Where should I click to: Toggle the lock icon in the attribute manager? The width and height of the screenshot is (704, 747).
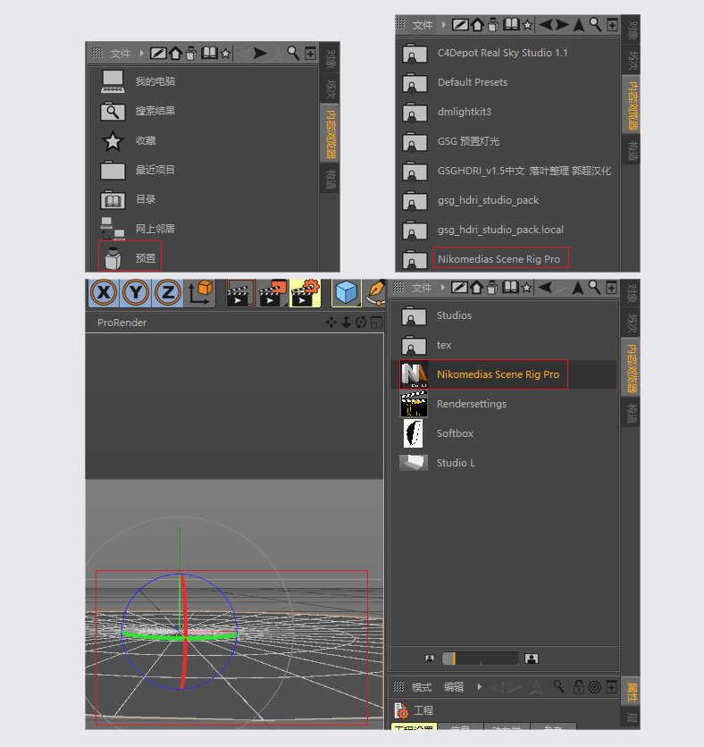pos(578,686)
